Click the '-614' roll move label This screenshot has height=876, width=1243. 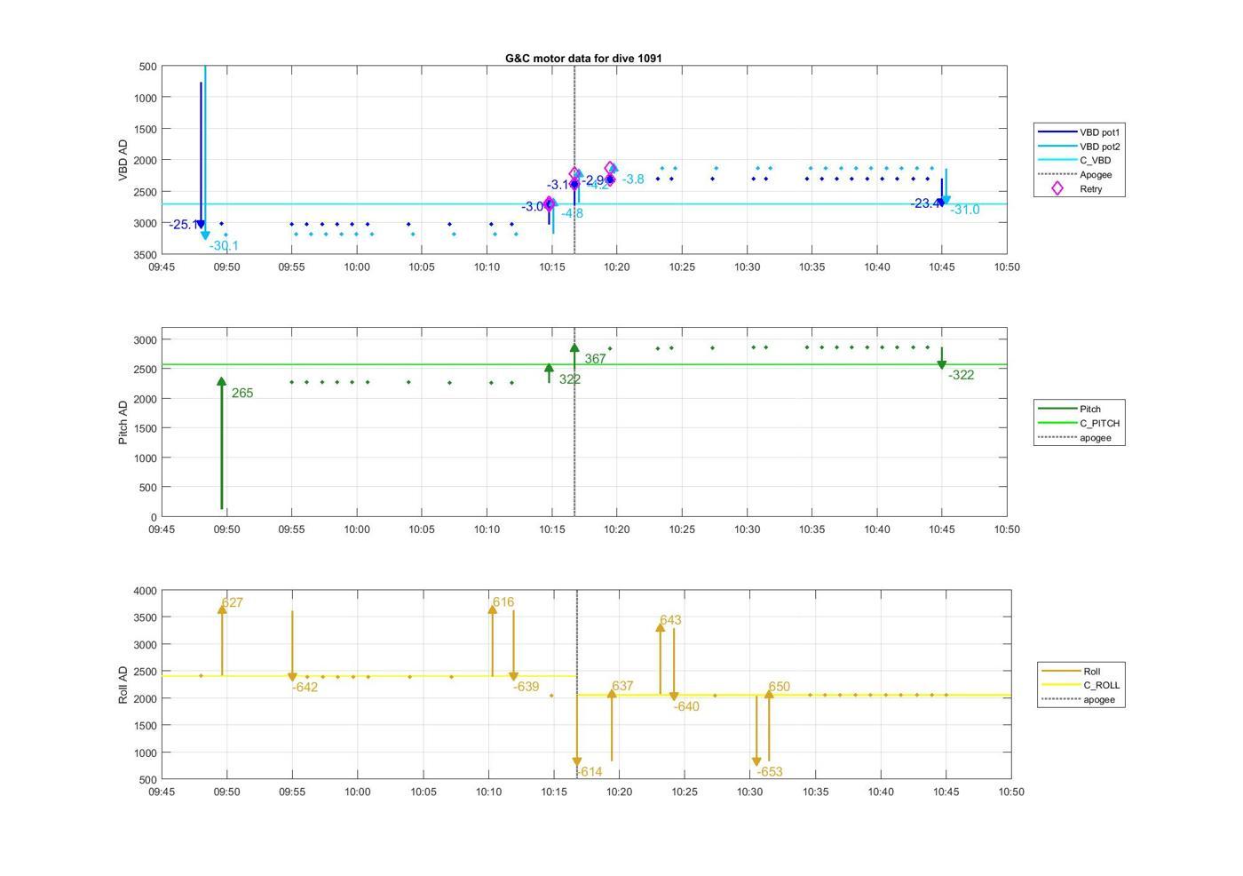590,773
